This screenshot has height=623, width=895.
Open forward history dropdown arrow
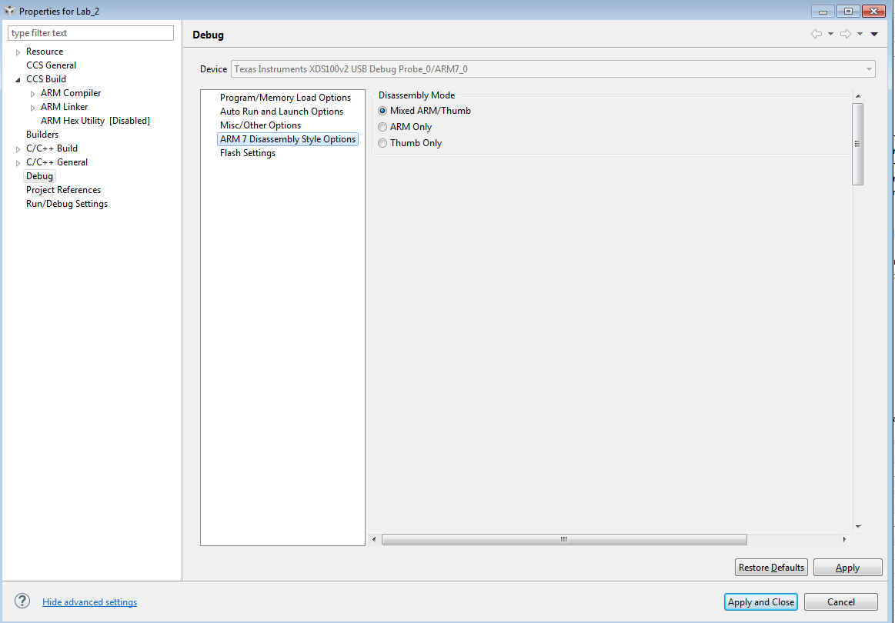[860, 35]
